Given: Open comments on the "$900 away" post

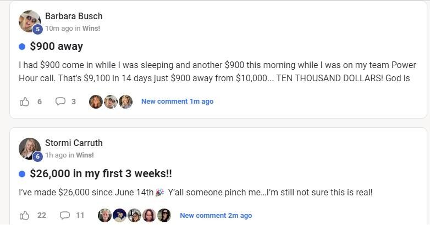Looking at the screenshot, I should click(61, 102).
